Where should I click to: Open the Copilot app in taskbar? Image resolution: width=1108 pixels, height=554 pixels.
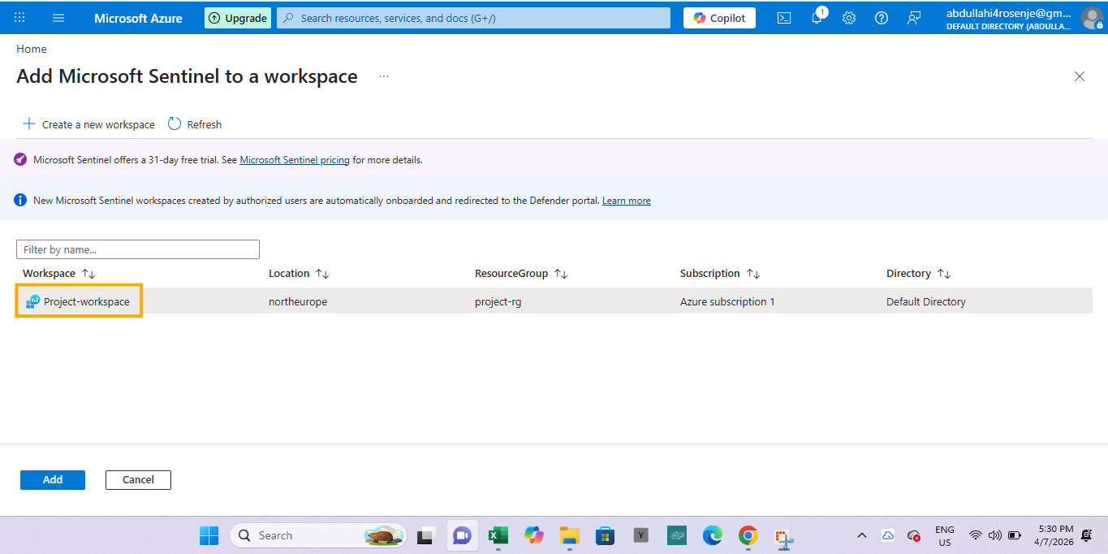[533, 535]
